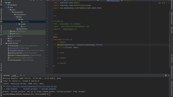
Task: Click the '// UPDATE' comment line
Action: tap(62, 58)
